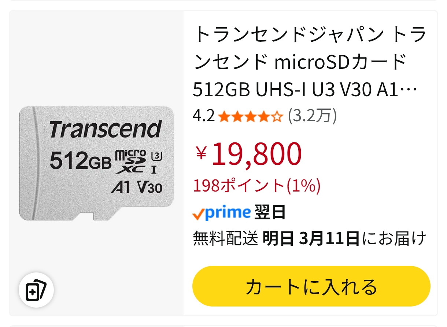Click the 198ポイント(1%) points text

click(x=256, y=186)
